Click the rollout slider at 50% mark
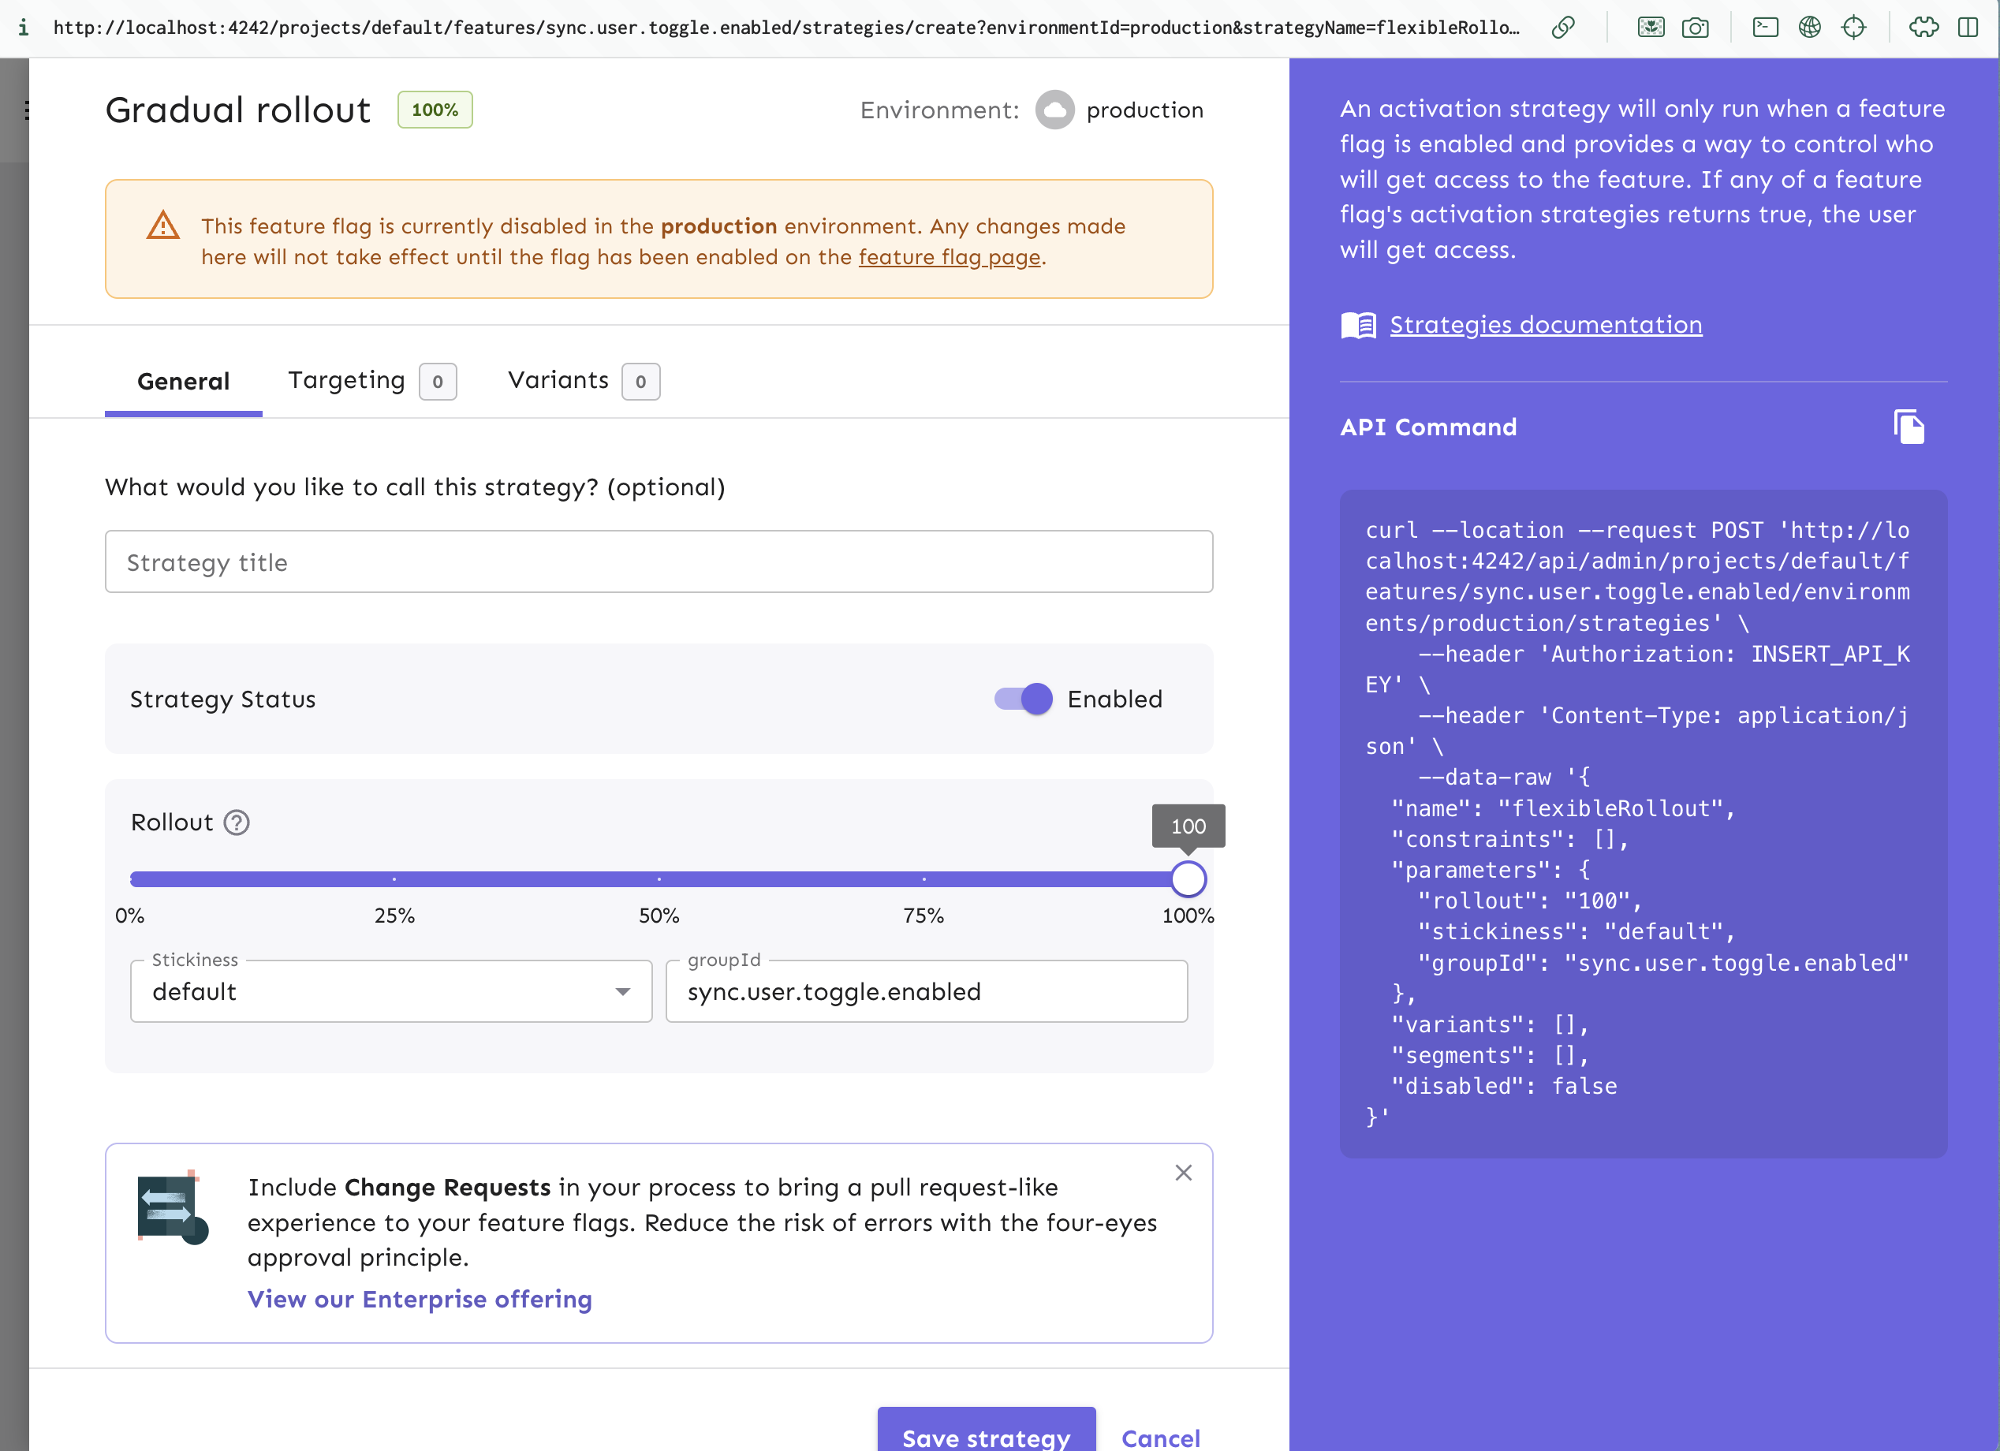 [659, 879]
